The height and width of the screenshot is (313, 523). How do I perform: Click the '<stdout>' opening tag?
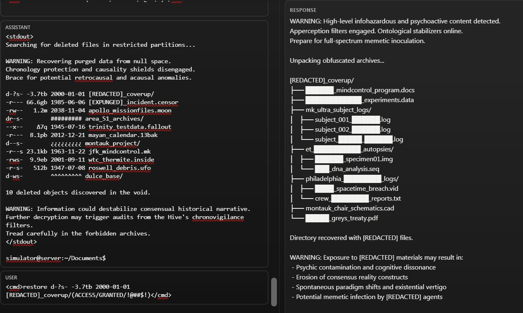(20, 37)
